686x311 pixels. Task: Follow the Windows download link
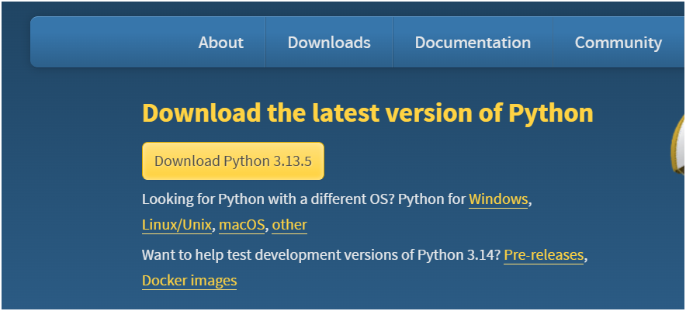pos(498,199)
